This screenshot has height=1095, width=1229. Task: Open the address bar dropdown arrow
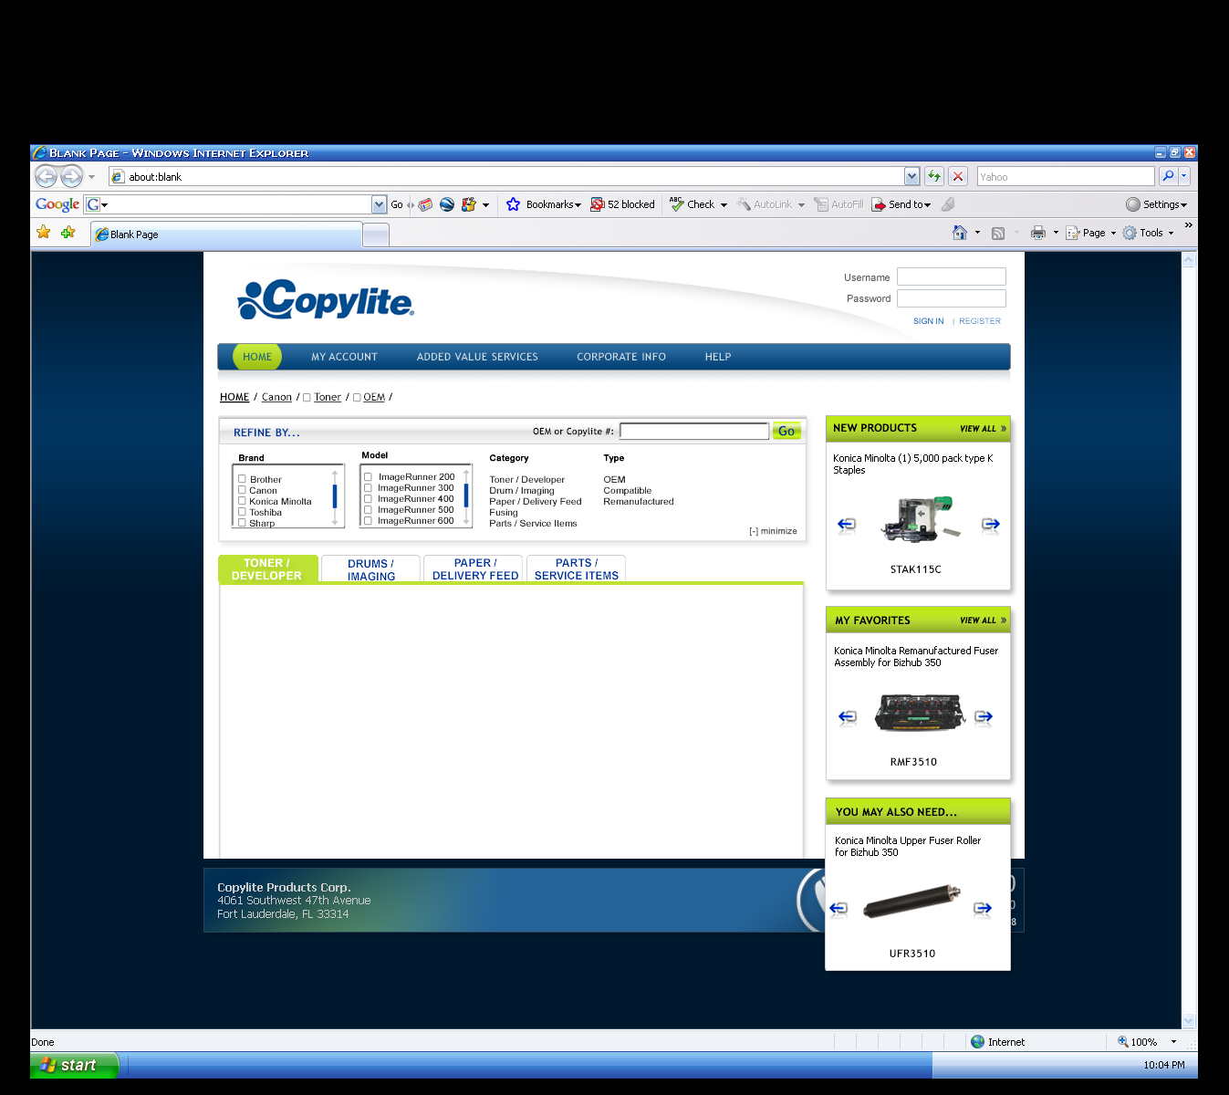coord(912,176)
